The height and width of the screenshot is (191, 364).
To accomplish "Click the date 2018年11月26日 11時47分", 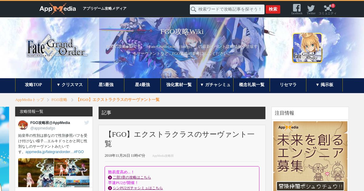I will (x=125, y=156).
